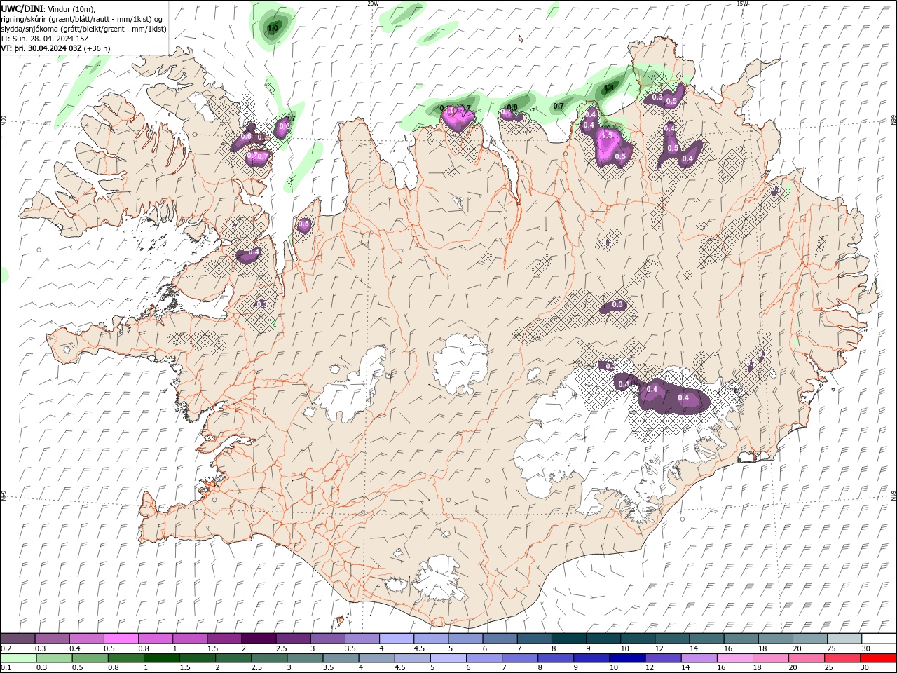Click the palest green first swatch of rain legend

coord(18,658)
